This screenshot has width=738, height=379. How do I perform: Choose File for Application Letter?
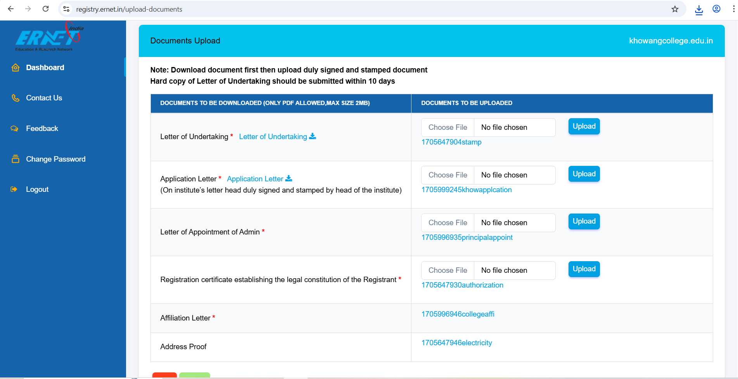[448, 175]
